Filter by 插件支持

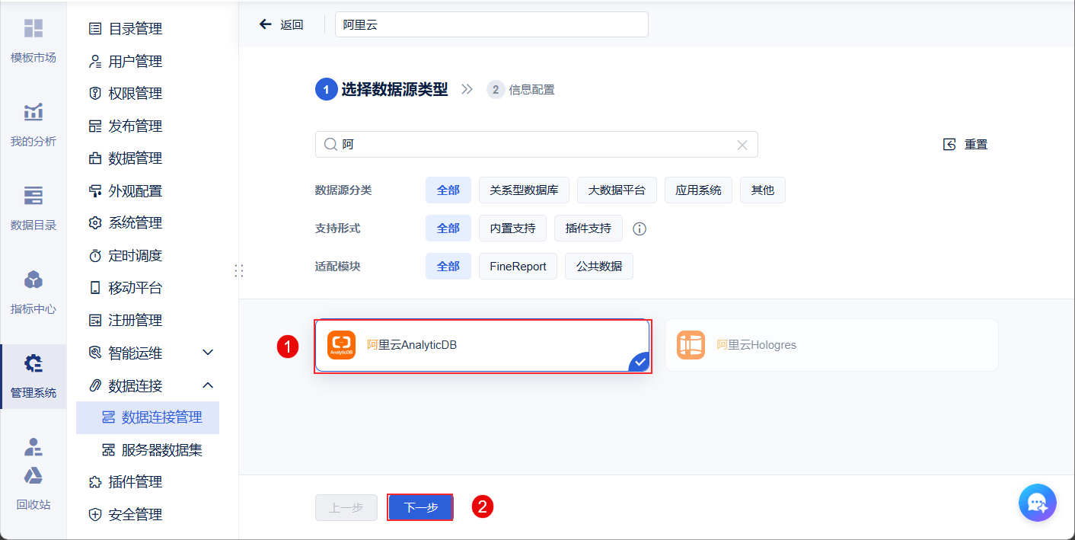pos(589,228)
